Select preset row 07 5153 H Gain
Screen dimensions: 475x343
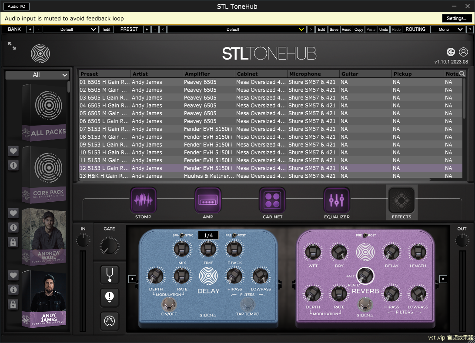(x=271, y=129)
